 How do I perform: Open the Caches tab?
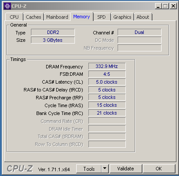pyautogui.click(x=34, y=17)
